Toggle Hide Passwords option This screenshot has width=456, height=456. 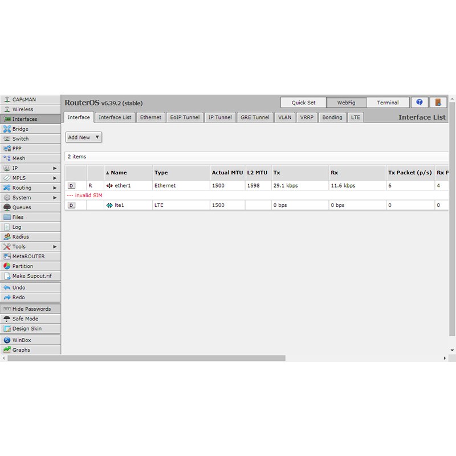[x=31, y=309]
